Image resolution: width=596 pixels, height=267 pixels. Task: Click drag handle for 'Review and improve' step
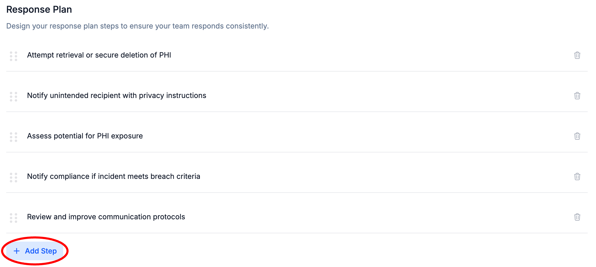[x=14, y=218]
